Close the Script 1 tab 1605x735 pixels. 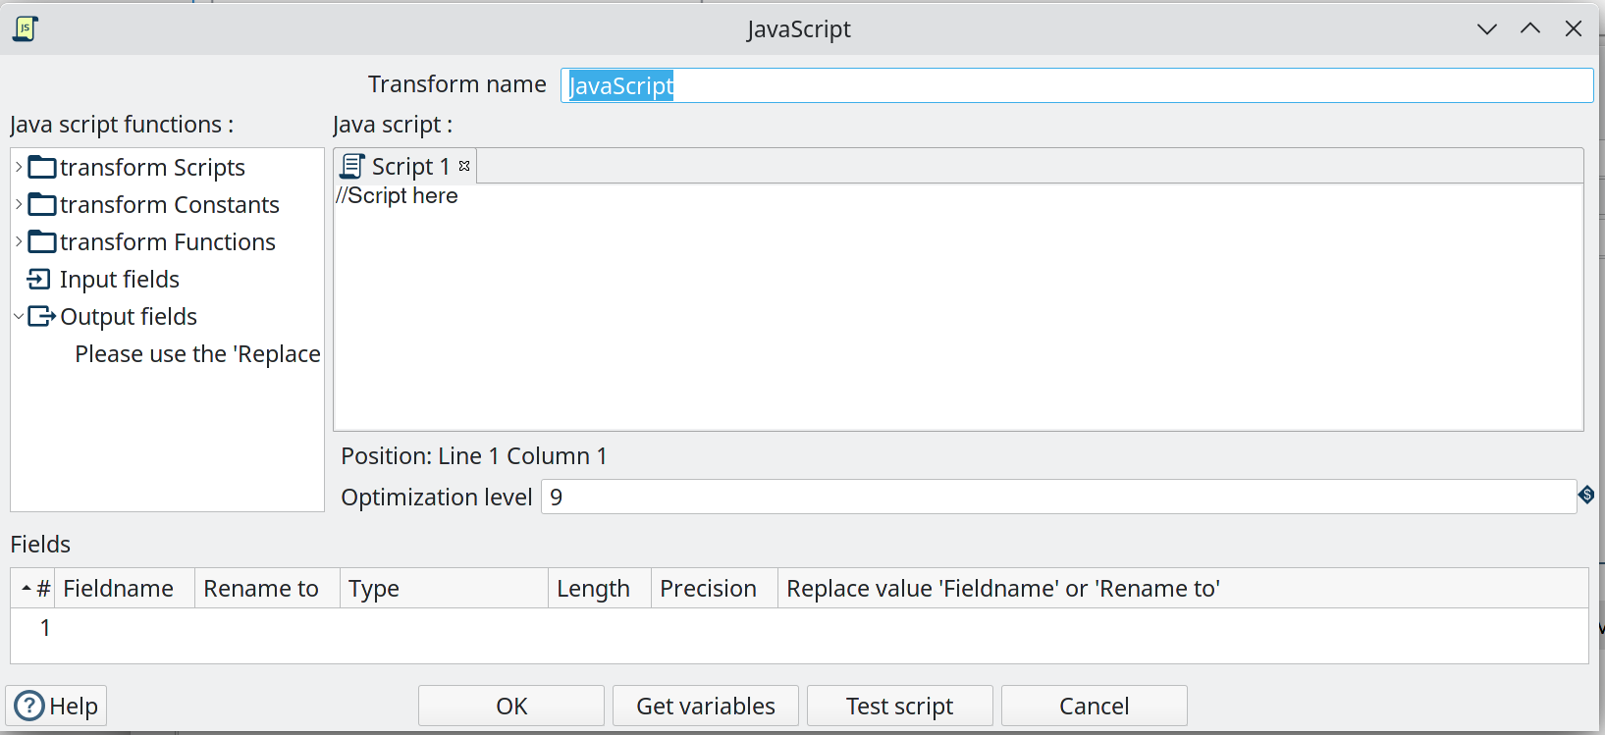[464, 166]
